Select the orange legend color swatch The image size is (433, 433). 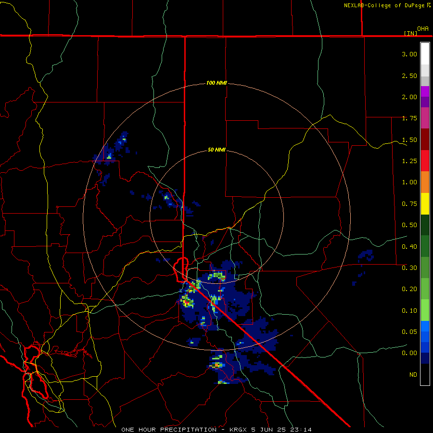coord(425,182)
